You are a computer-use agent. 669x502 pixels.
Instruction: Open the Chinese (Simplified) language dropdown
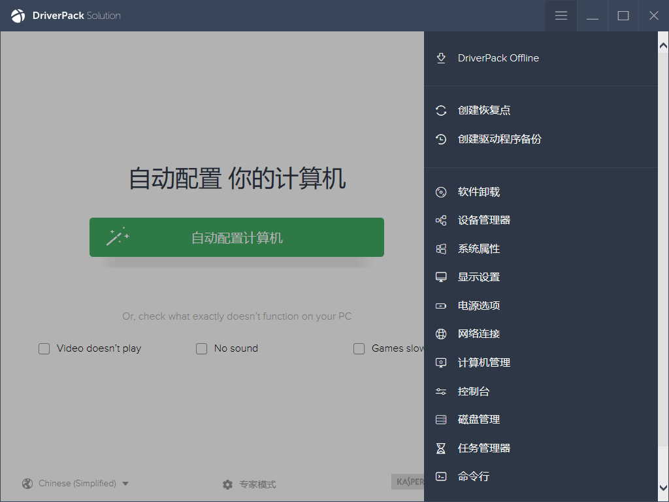[76, 484]
